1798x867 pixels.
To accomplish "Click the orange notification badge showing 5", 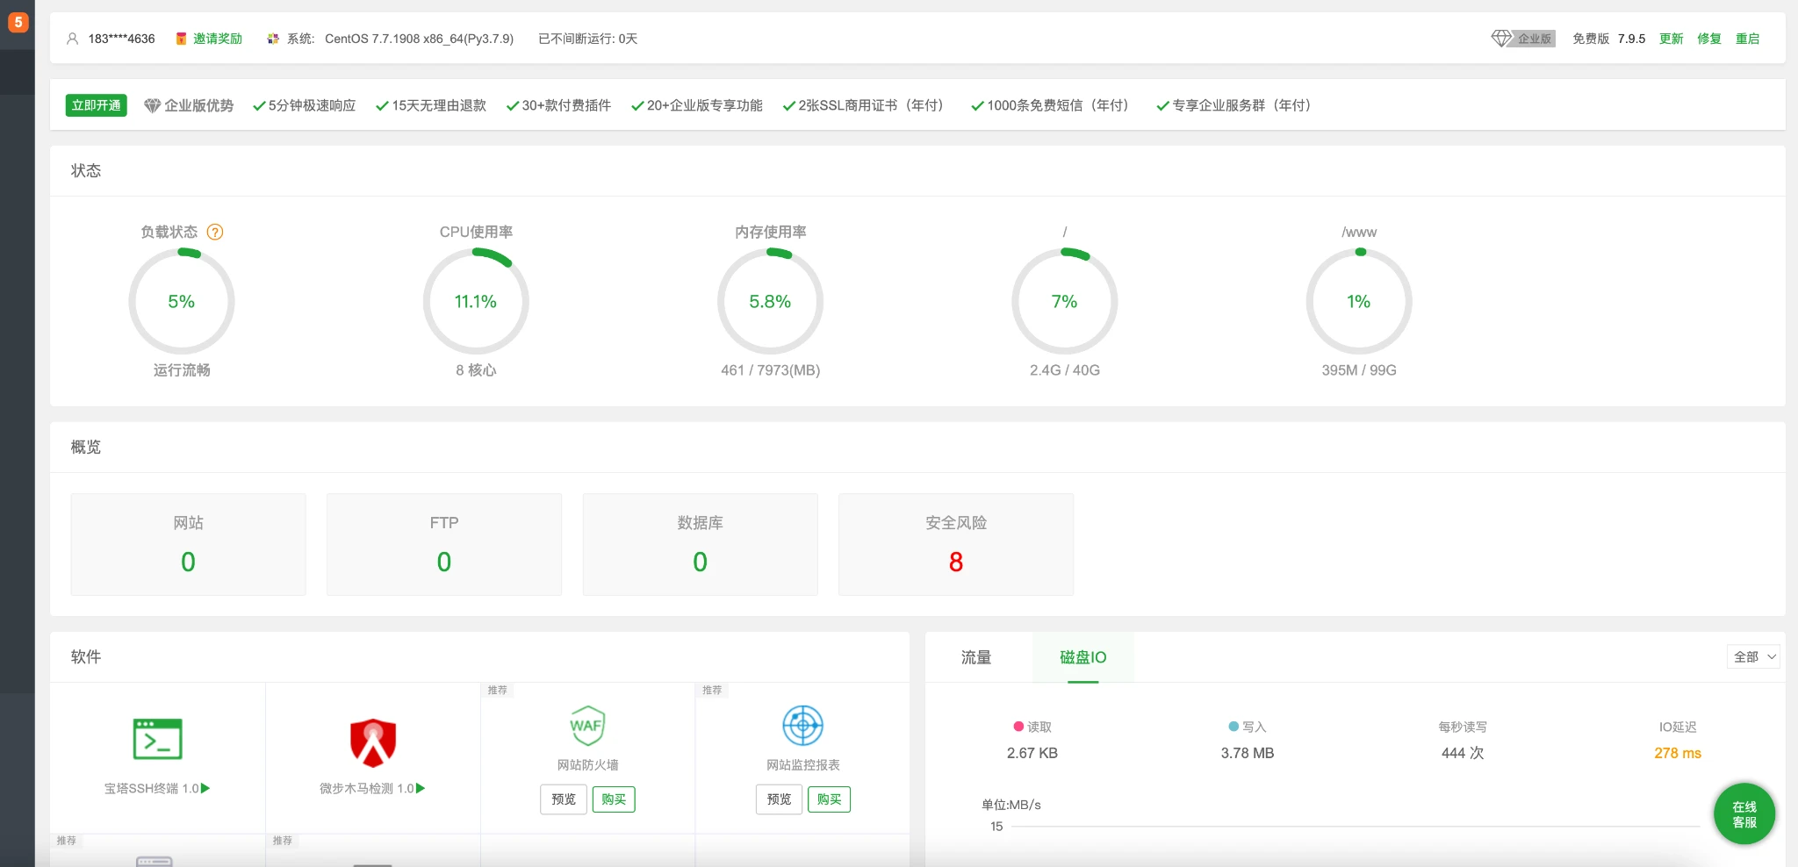I will point(18,23).
